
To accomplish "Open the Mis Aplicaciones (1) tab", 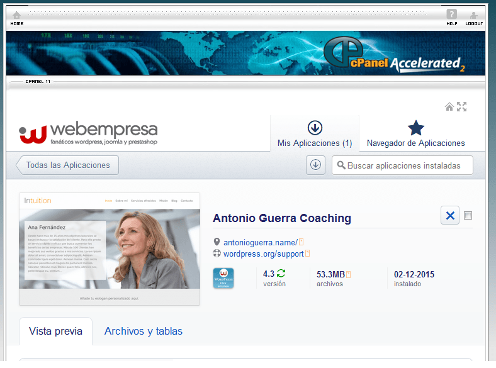I will [x=315, y=133].
